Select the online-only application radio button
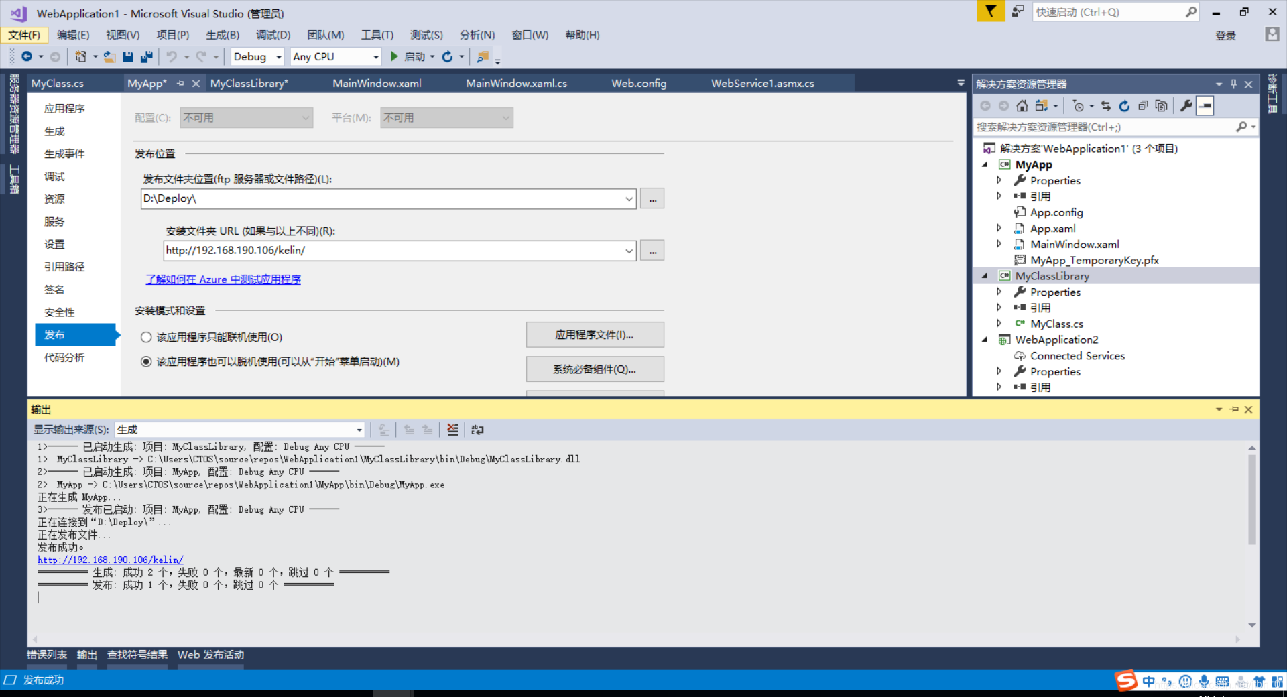The image size is (1287, 697). pos(146,337)
